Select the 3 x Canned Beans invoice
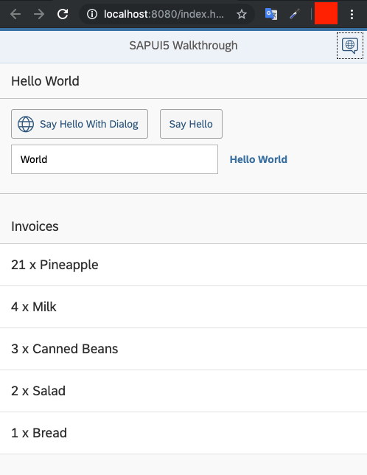This screenshot has height=475, width=367. click(183, 349)
